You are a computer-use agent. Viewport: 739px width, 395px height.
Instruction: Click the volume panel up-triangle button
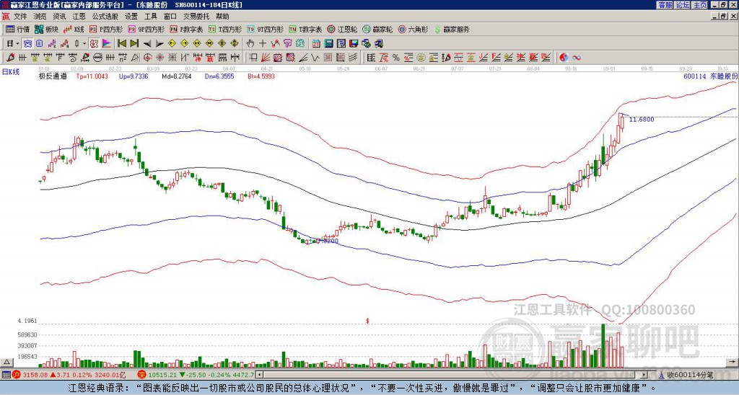[x=6, y=362]
